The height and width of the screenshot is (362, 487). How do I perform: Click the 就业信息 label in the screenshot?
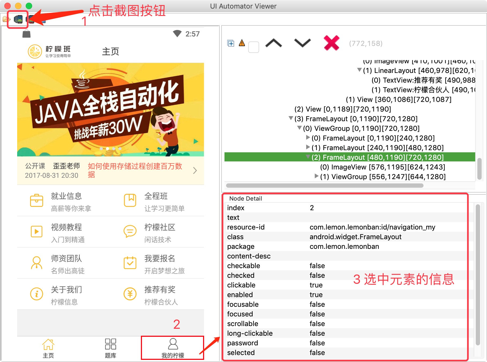(x=66, y=196)
